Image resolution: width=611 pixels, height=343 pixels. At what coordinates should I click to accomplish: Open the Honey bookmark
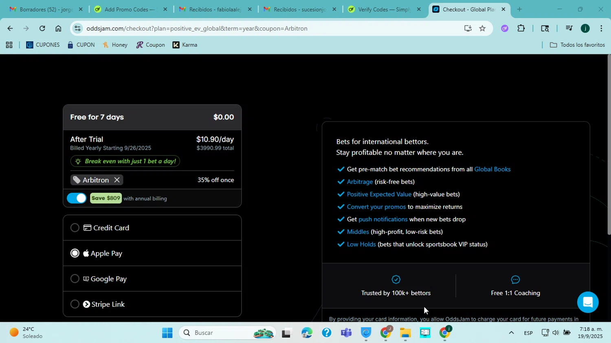coord(115,45)
